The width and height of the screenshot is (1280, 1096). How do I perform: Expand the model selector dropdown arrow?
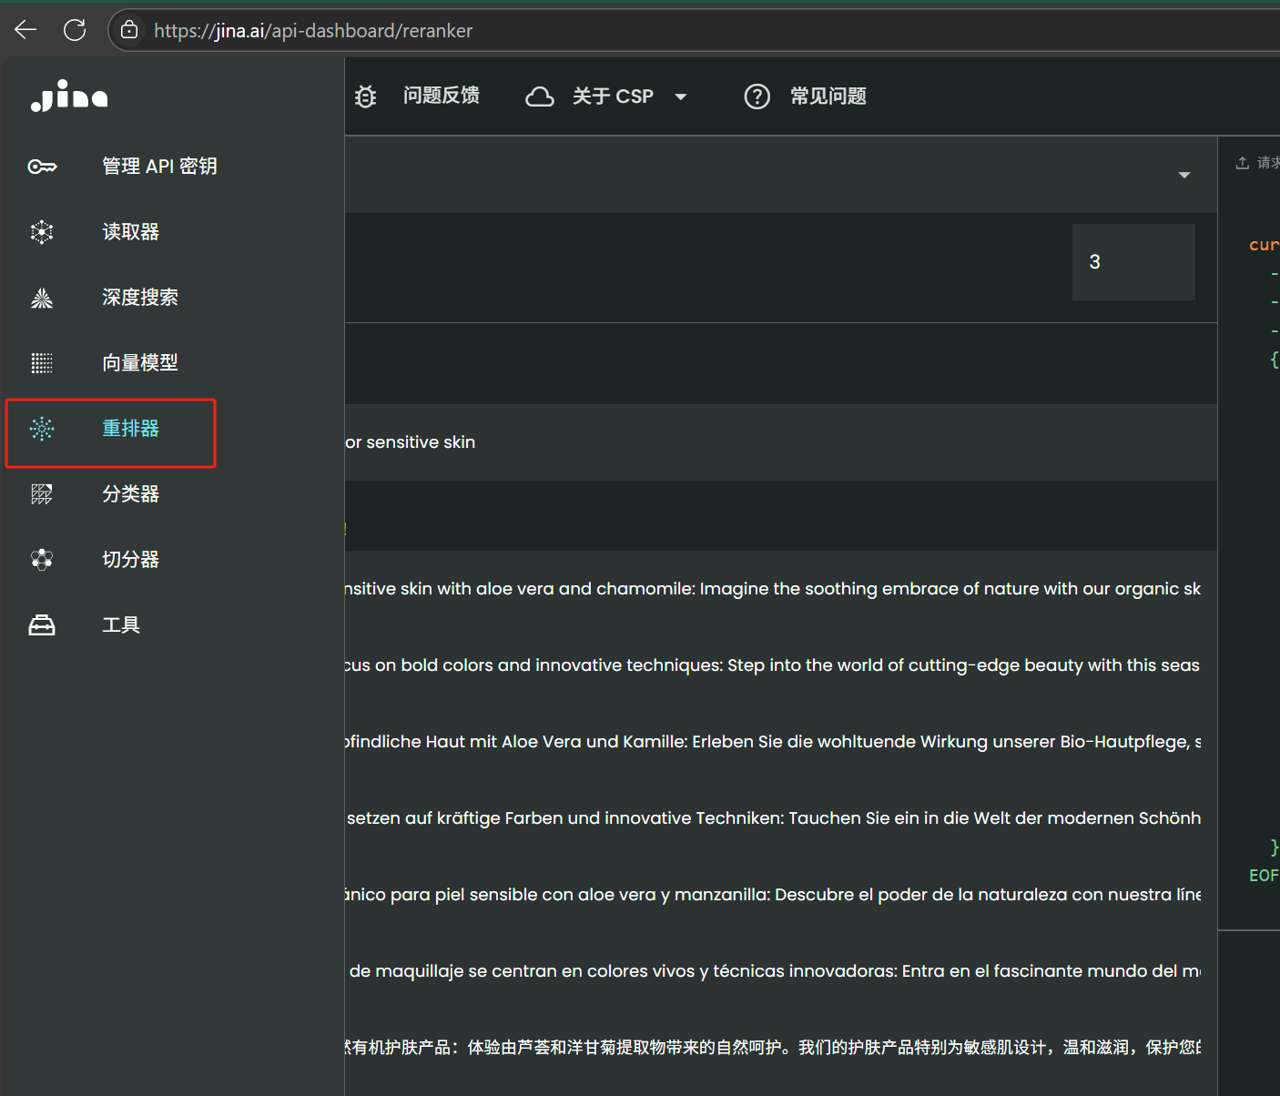coord(1183,175)
